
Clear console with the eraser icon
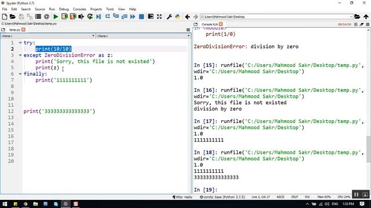click(362, 24)
